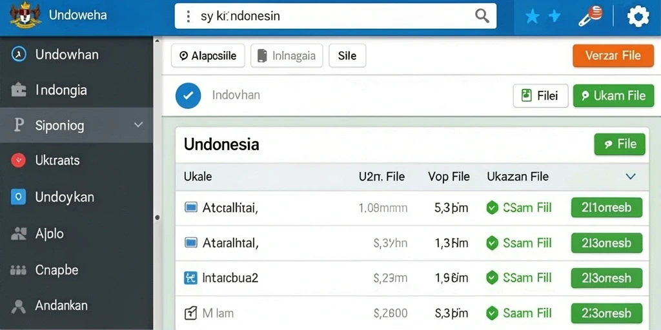Click the briefcase icon beside Indongia

(19, 90)
